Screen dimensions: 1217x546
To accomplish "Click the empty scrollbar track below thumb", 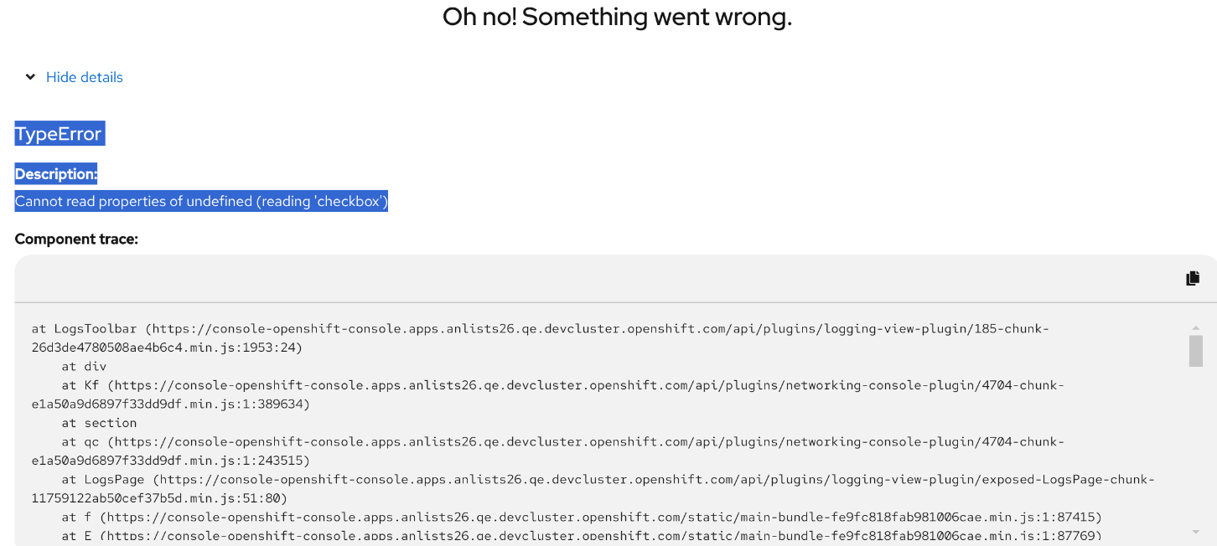I will (1195, 452).
